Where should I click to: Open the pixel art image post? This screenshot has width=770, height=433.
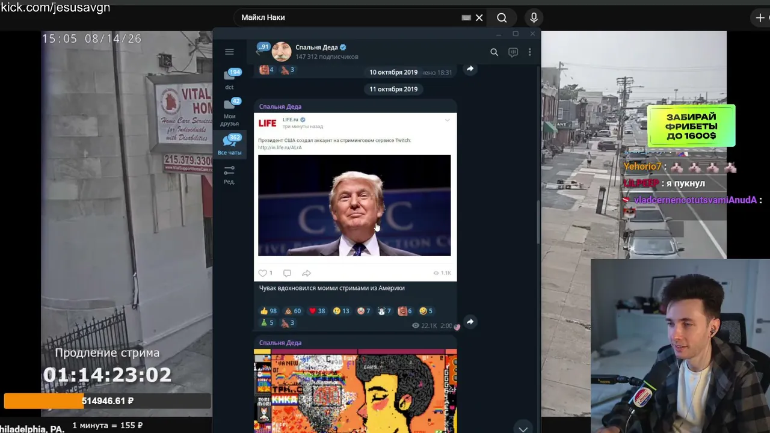(356, 391)
